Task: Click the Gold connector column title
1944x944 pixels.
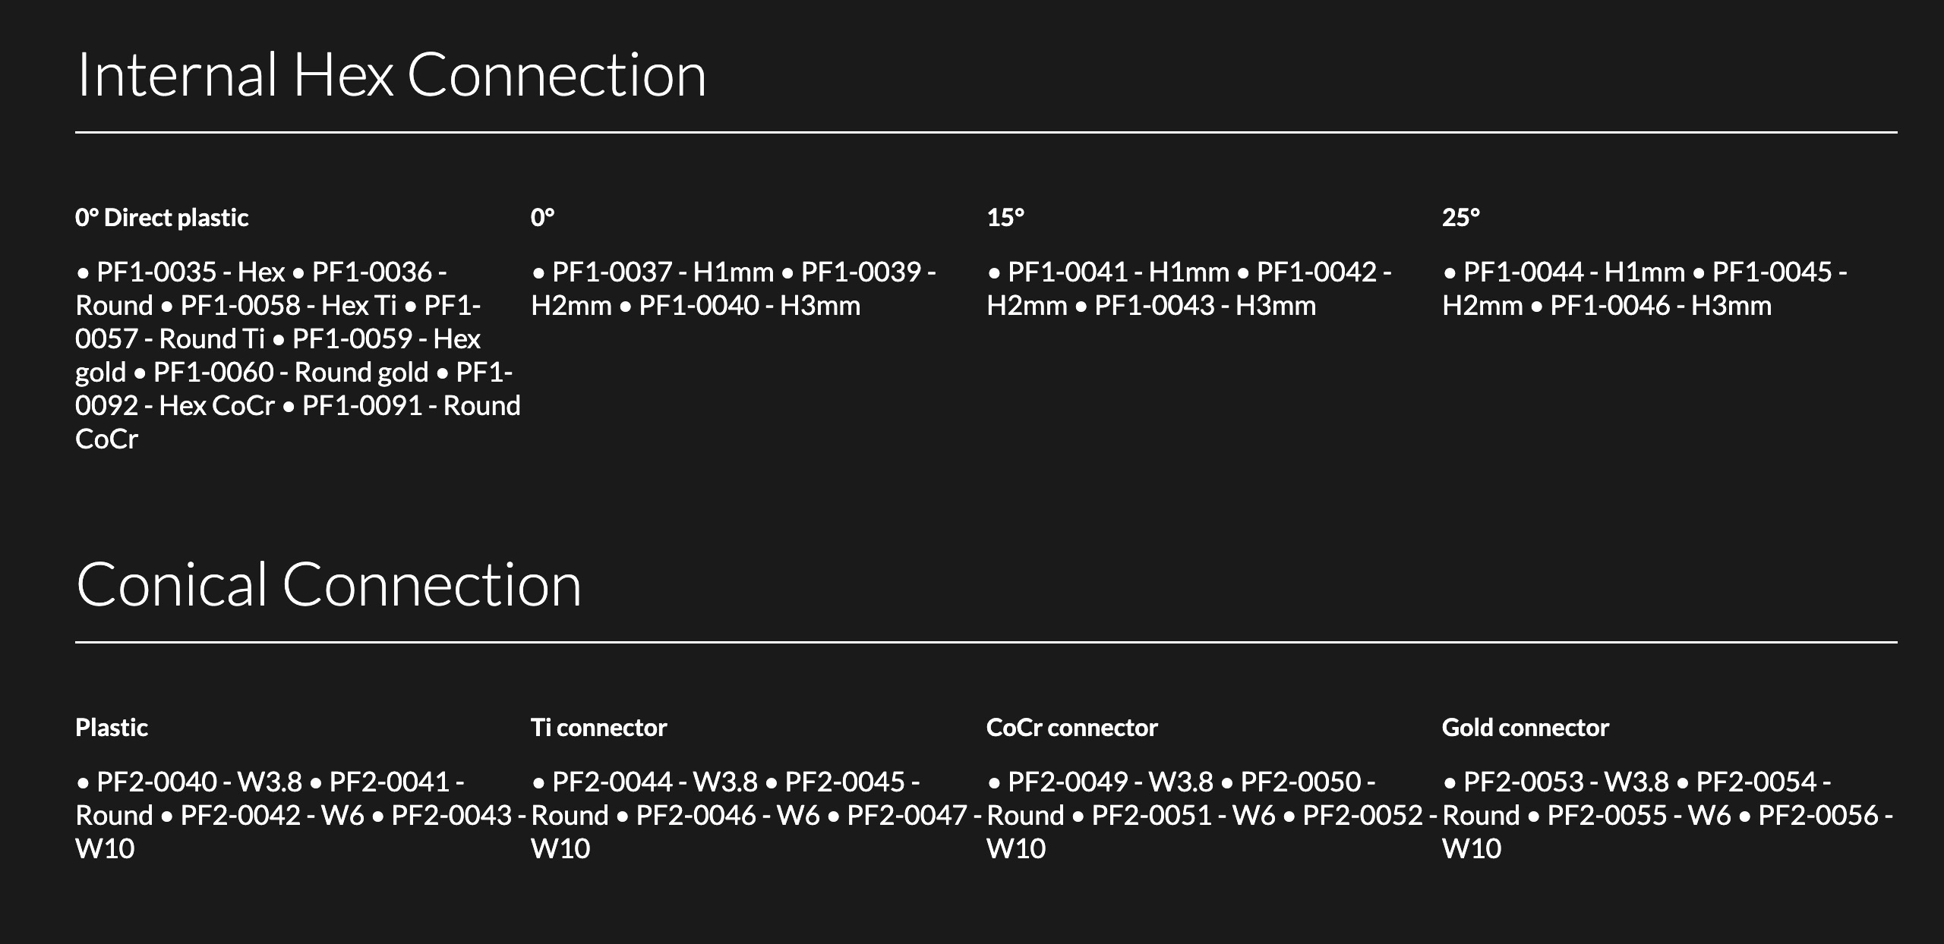Action: 1525,728
